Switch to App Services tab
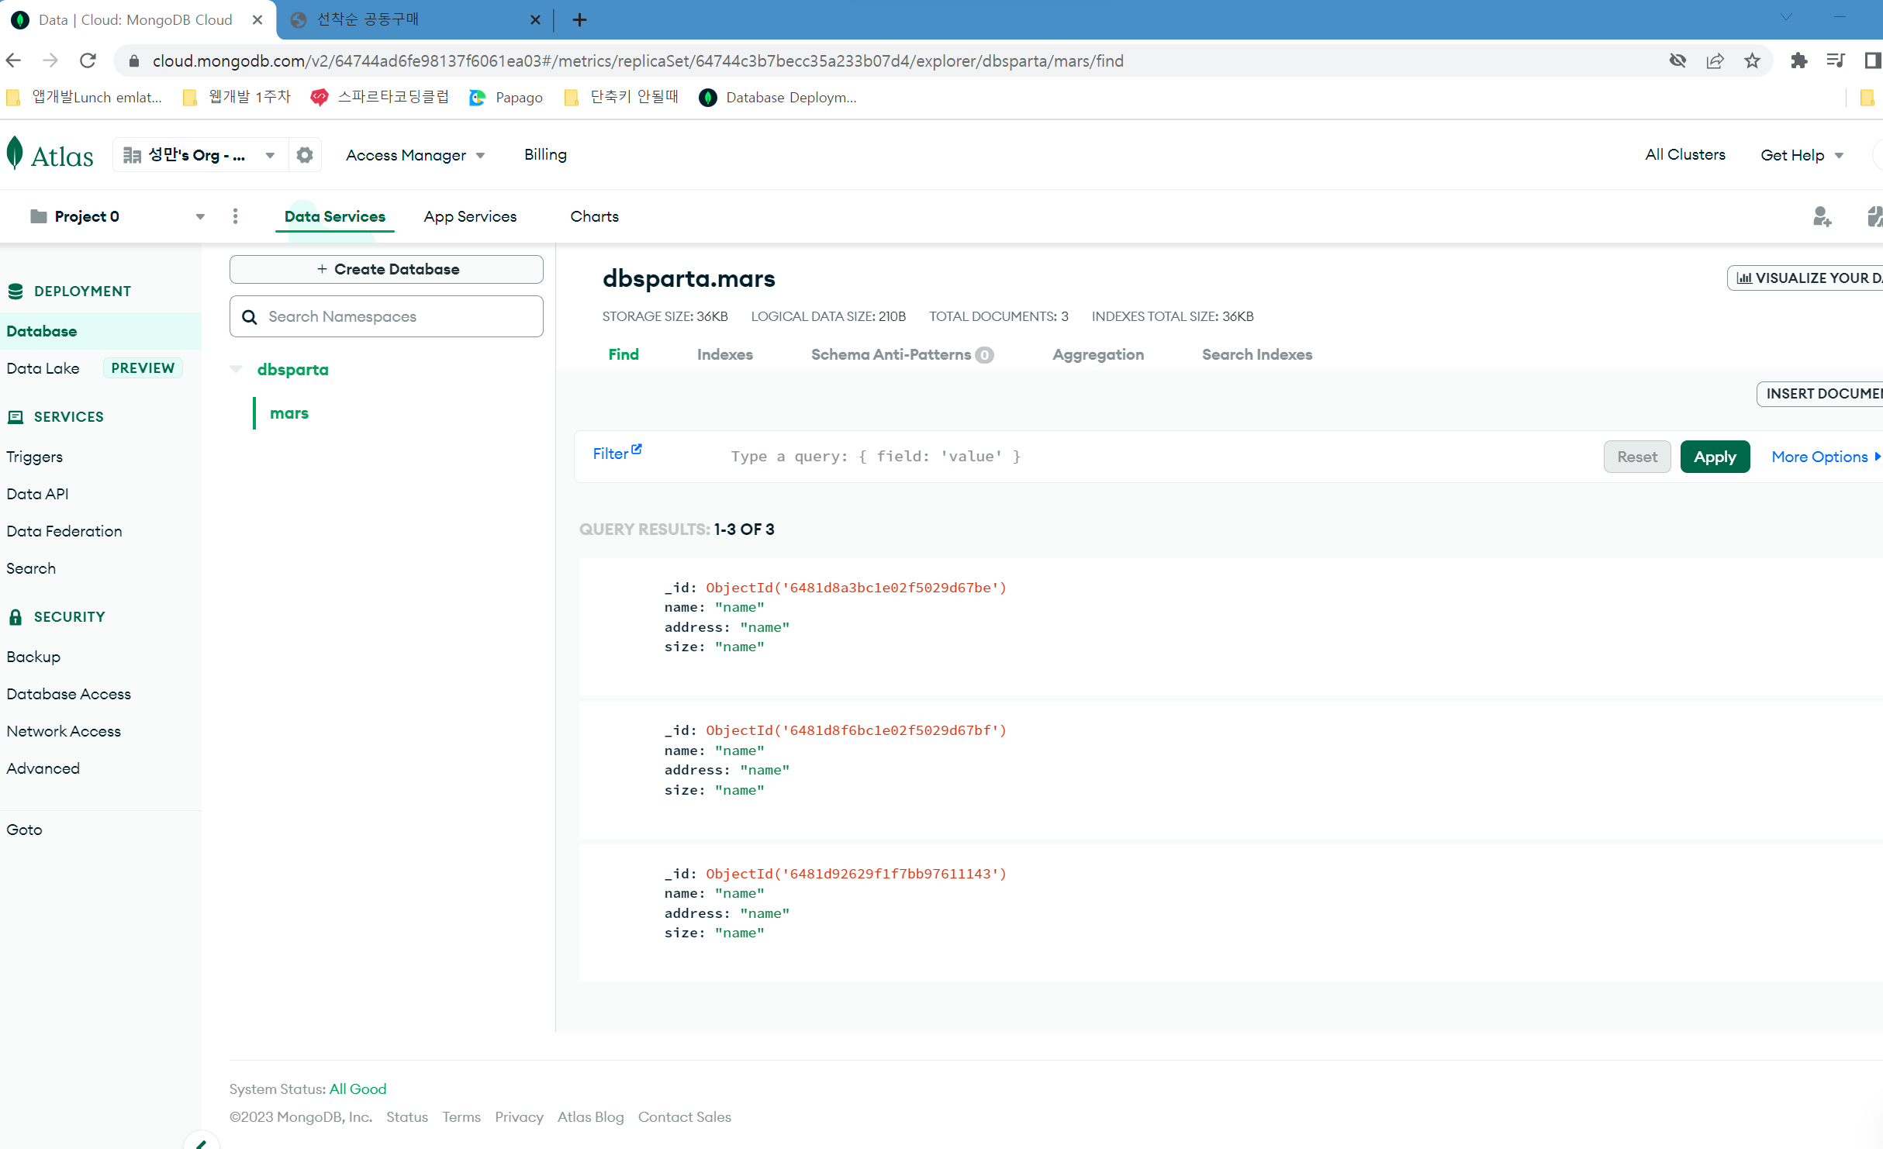This screenshot has height=1149, width=1883. pos(470,216)
